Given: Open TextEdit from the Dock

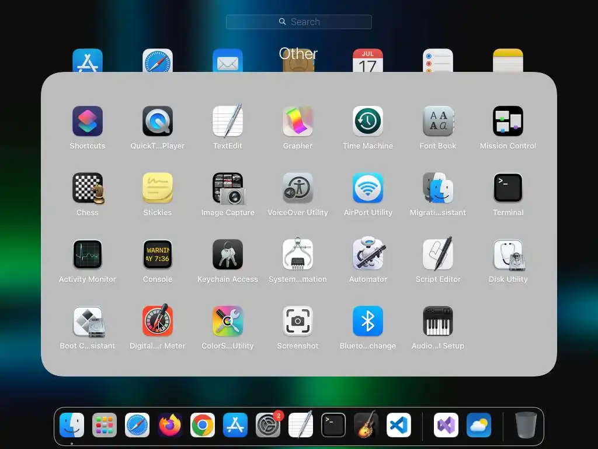Looking at the screenshot, I should (301, 424).
